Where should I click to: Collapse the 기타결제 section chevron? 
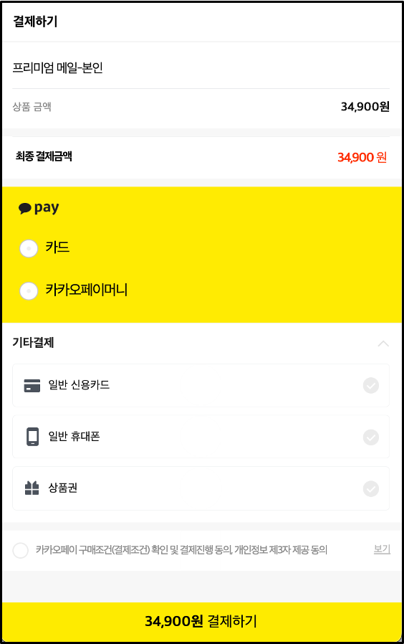pyautogui.click(x=383, y=344)
